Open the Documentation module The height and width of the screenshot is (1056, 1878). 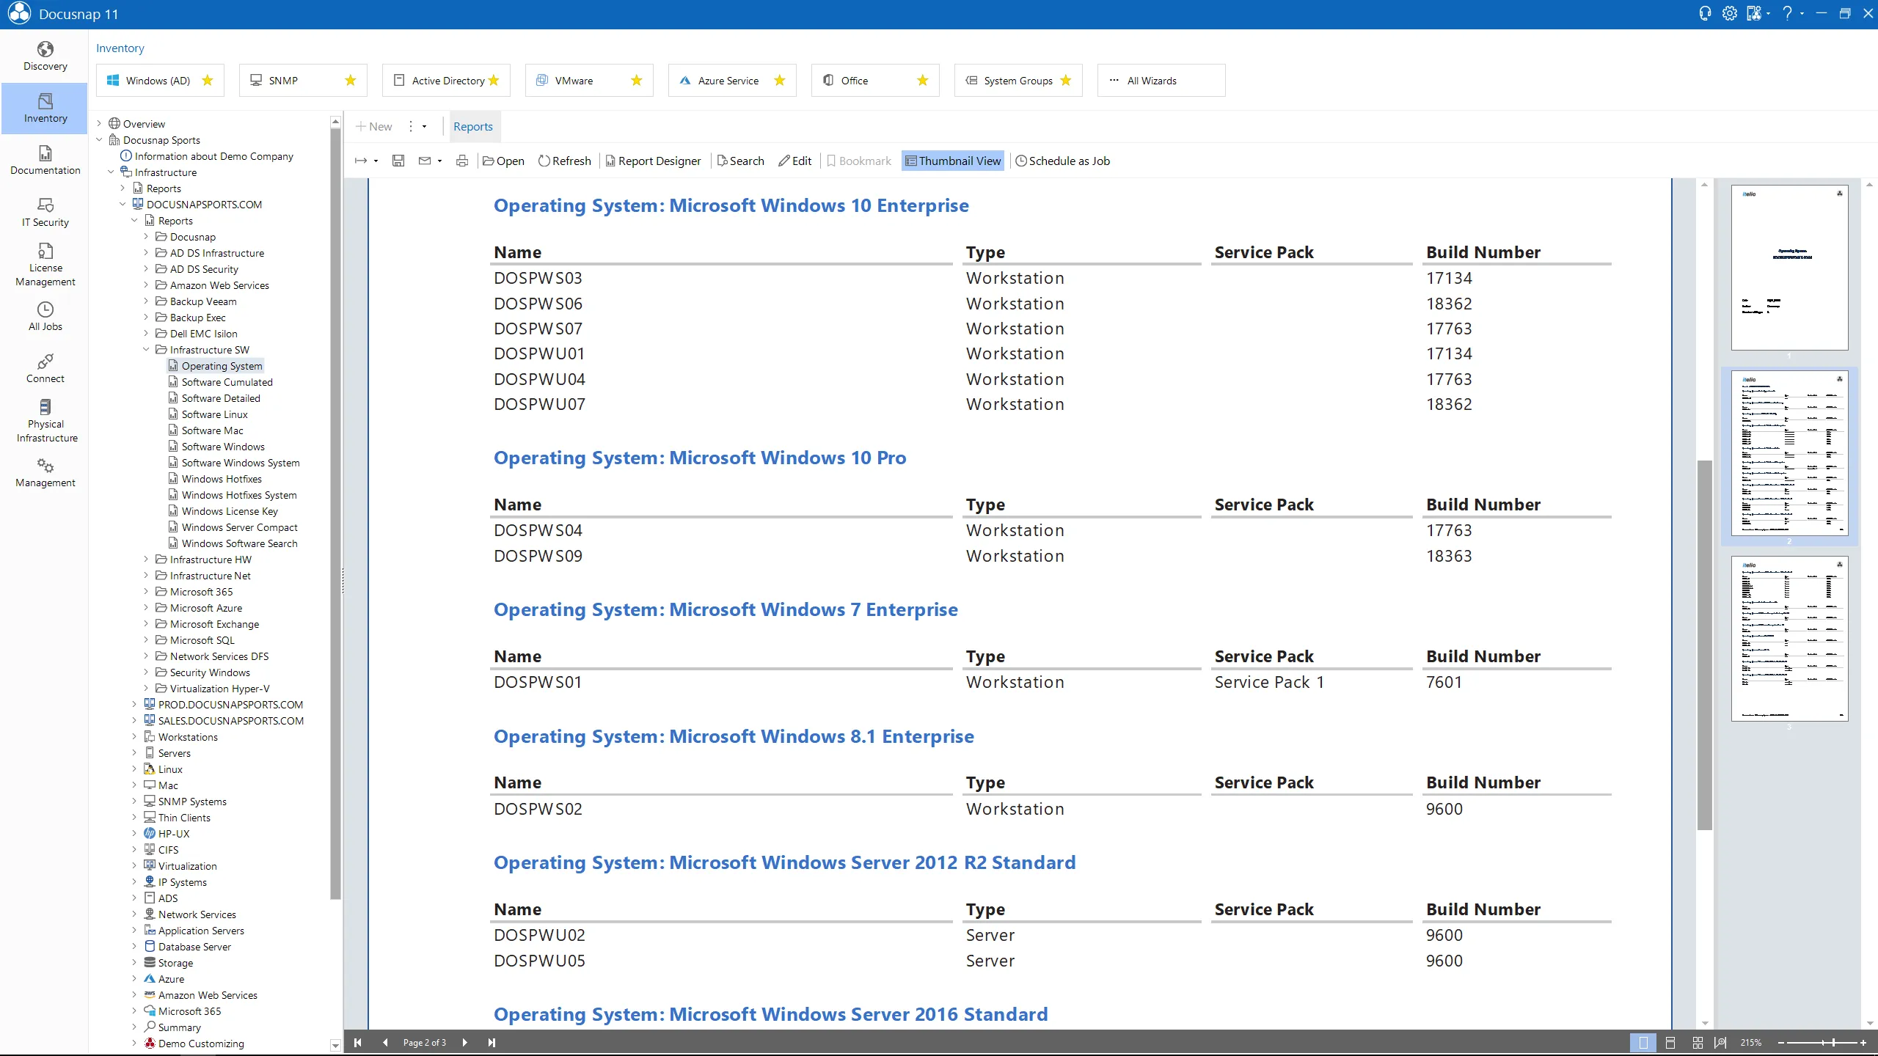point(45,161)
